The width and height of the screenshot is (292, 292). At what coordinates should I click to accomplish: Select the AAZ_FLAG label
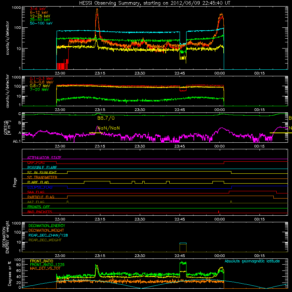[x=36, y=202]
